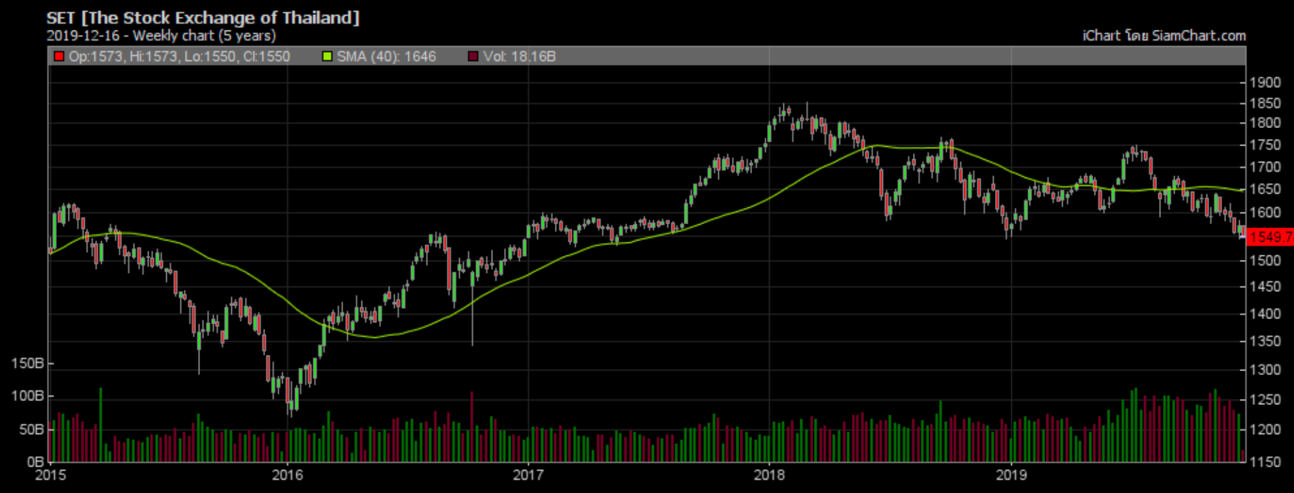The image size is (1294, 493).
Task: Click the 1350 price axis label
Action: pyautogui.click(x=1265, y=341)
